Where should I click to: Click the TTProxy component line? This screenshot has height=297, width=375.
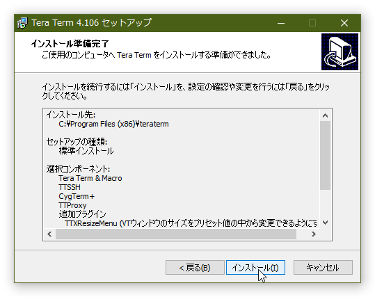(72, 205)
